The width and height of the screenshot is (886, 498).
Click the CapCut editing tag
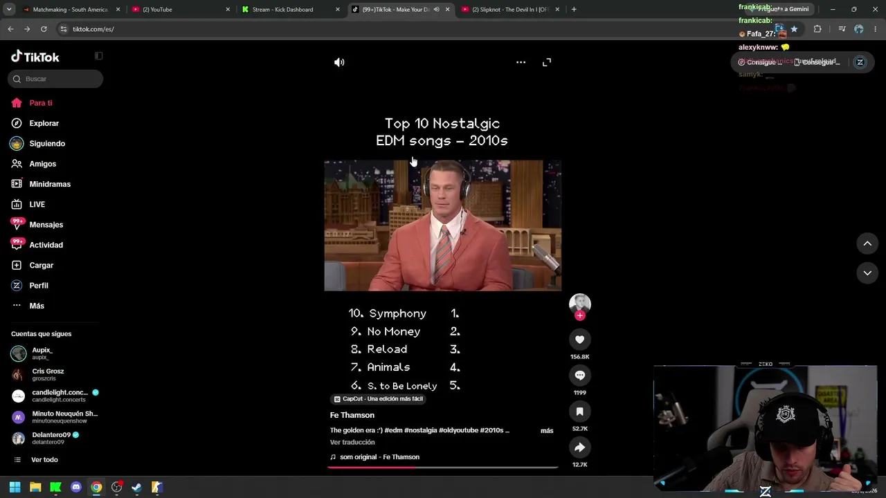pos(378,399)
